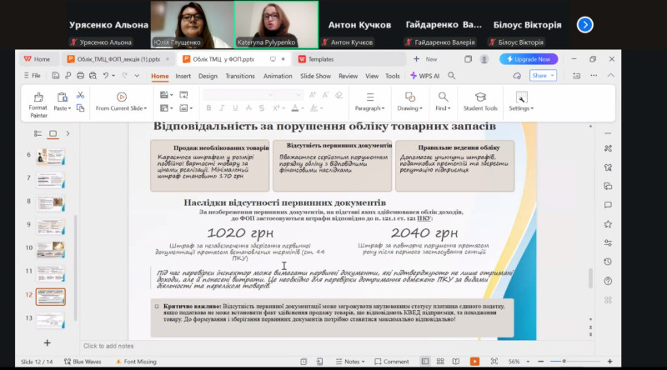Viewport: 667px width, 370px height.
Task: Expand the Settings dropdown in ribbon
Action: 522,108
